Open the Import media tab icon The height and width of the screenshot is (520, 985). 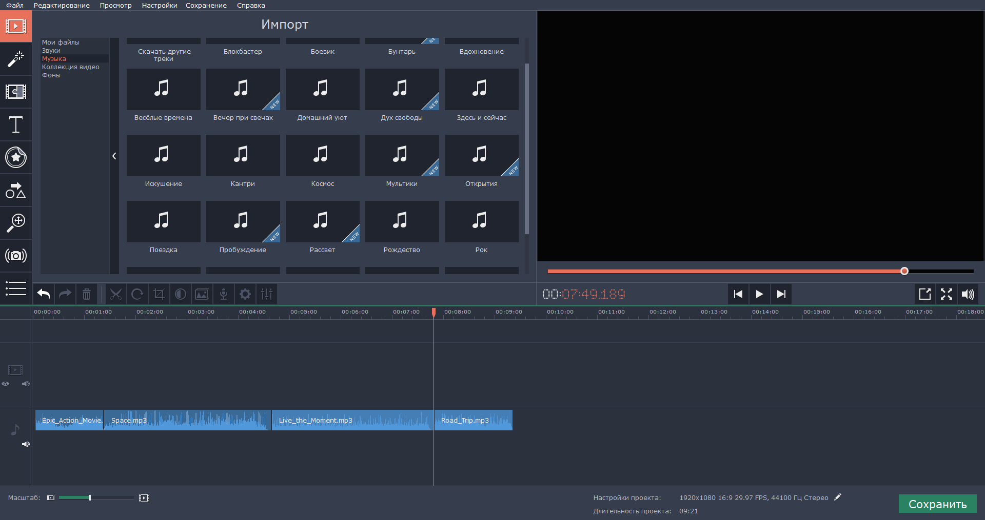[x=16, y=26]
